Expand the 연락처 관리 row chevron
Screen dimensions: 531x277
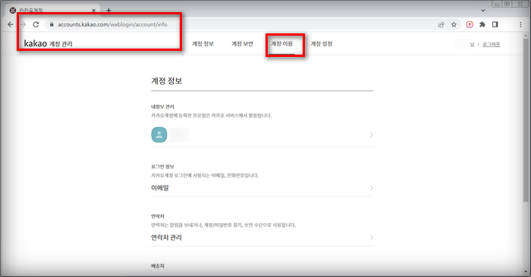point(371,238)
